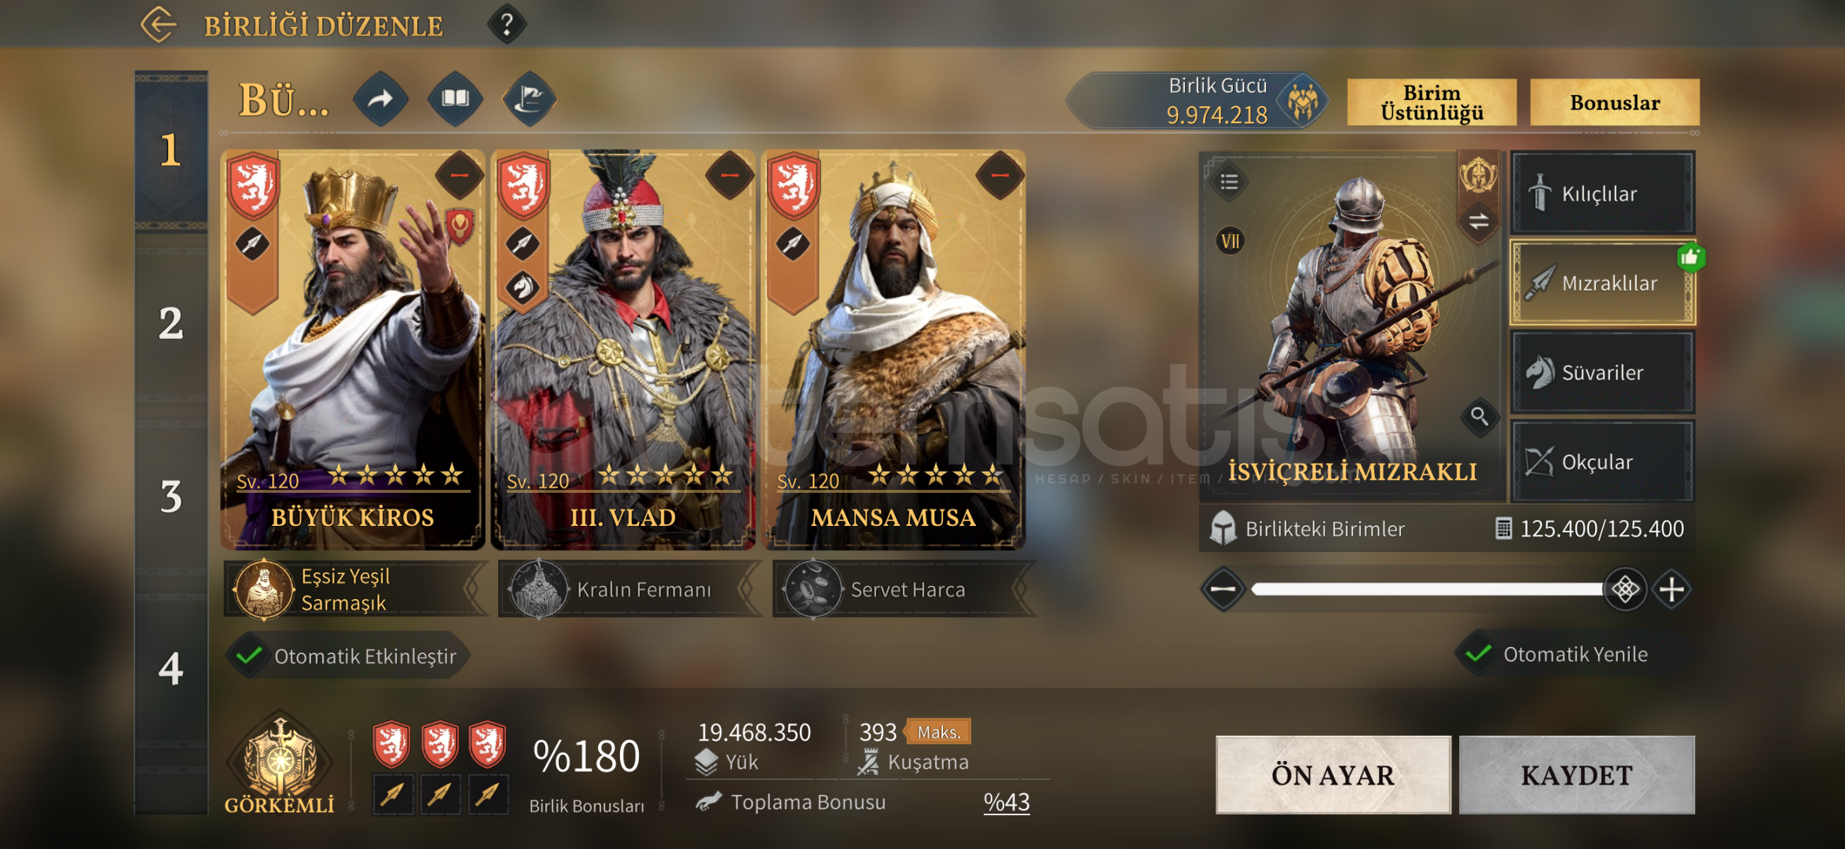Viewport: 1845px width, 849px height.
Task: Open the book icon next to the army name
Action: [455, 99]
